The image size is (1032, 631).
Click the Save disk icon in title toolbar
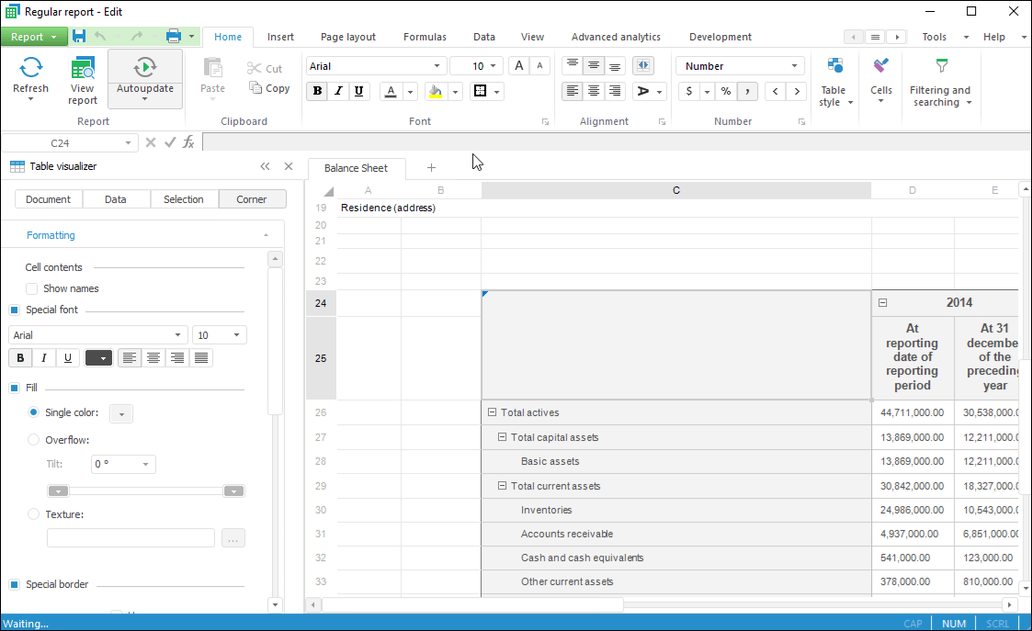(79, 37)
